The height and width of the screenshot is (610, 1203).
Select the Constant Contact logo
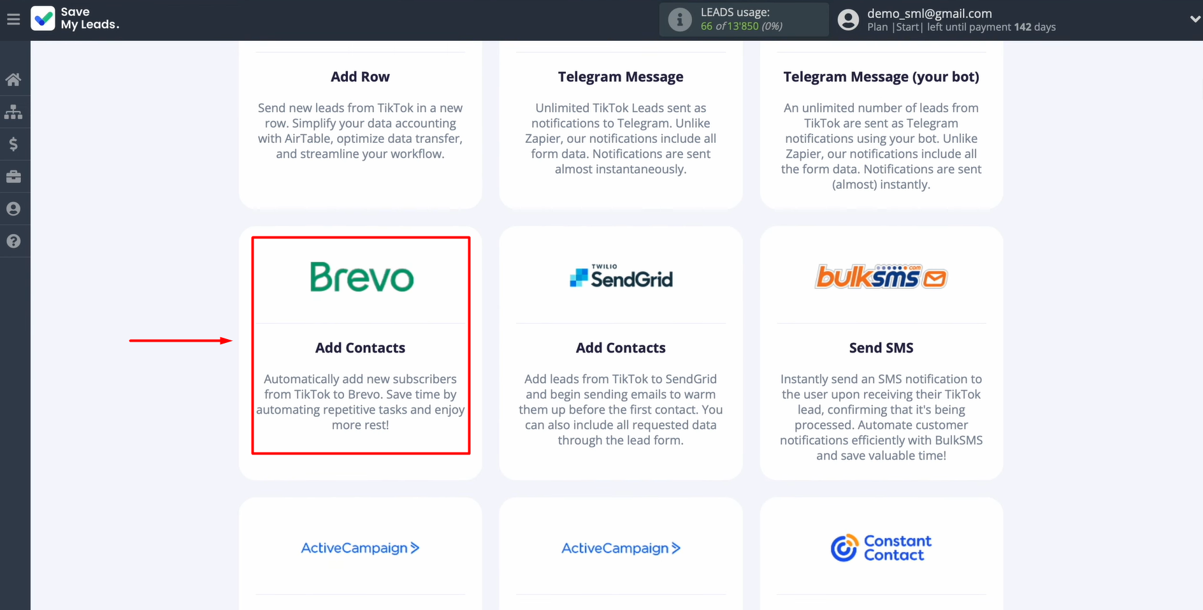tap(881, 548)
